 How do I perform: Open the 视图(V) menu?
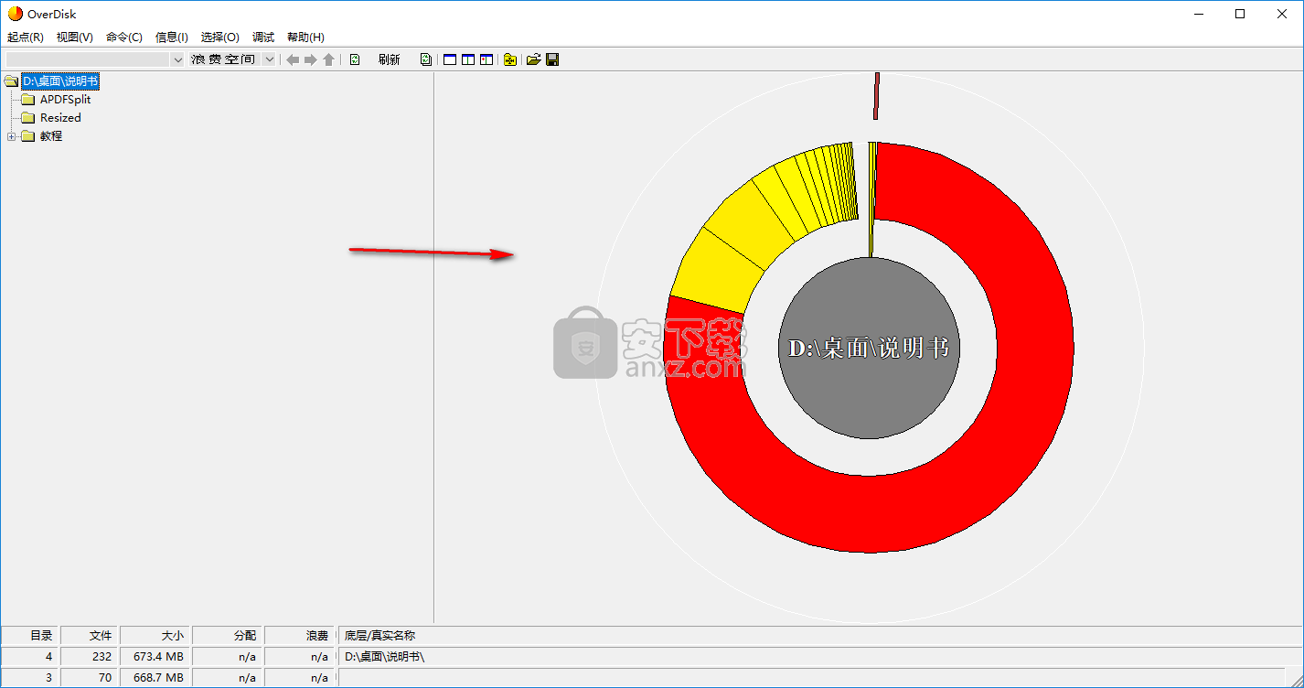tap(75, 38)
